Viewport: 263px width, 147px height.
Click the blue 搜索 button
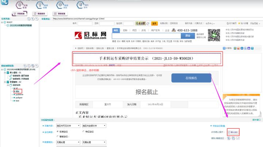click(x=188, y=36)
